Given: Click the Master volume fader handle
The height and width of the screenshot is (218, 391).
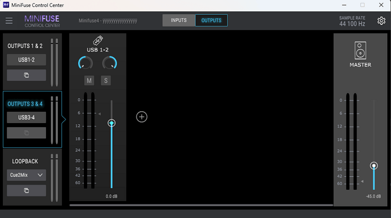Looking at the screenshot, I should 373,165.
